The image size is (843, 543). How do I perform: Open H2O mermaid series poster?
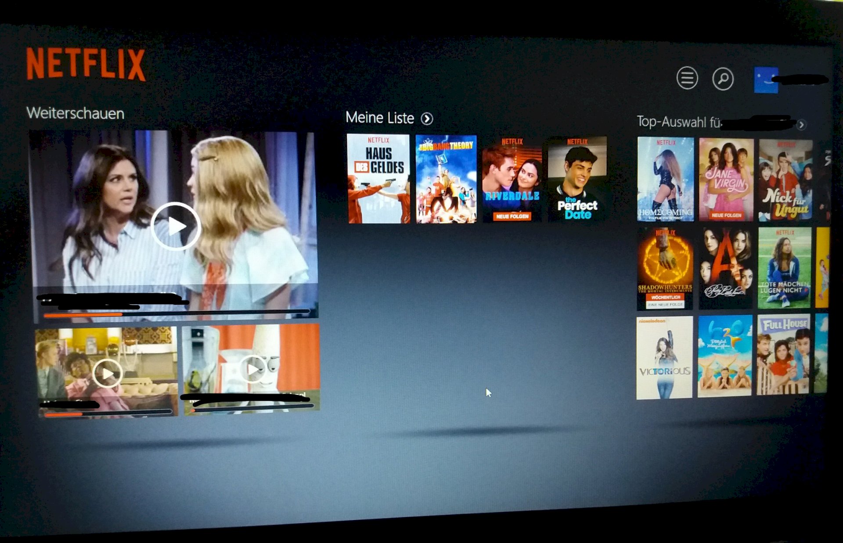coord(725,356)
